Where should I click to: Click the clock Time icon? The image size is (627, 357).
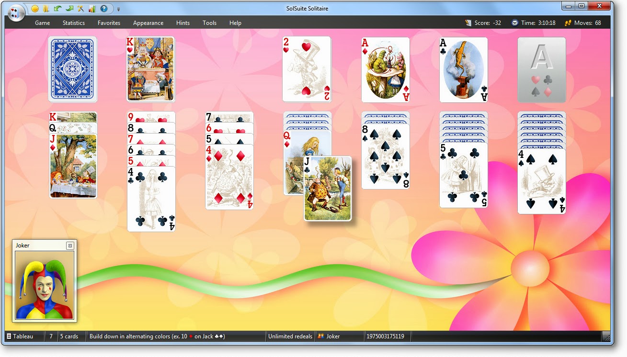515,22
